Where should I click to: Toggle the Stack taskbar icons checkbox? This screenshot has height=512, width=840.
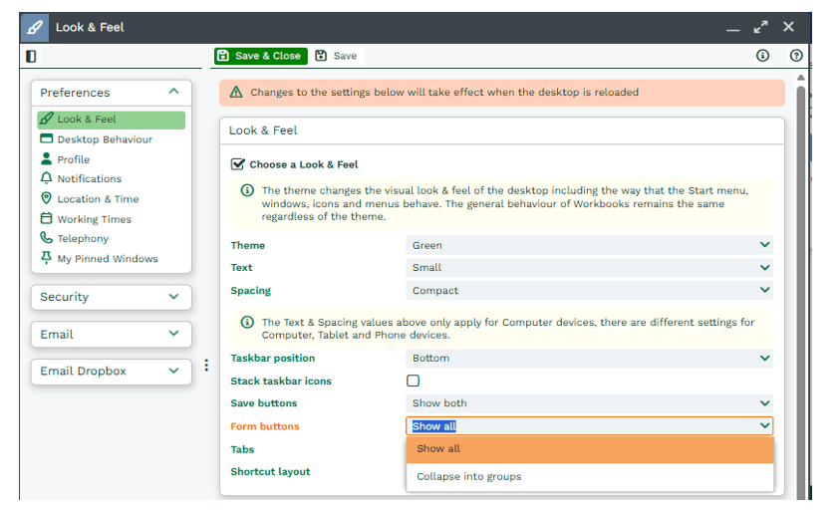coord(414,381)
